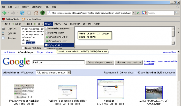Open the Help menu
181x106 pixels.
[54, 7]
